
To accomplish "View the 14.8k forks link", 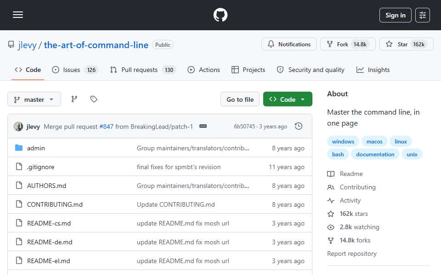I will pyautogui.click(x=349, y=241).
